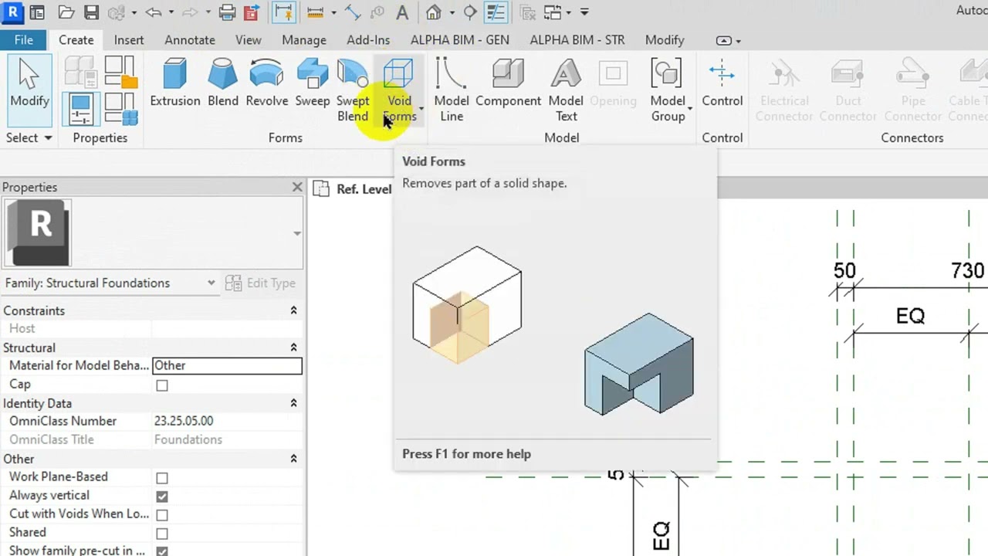
Task: Open the type selector dropdown arrow
Action: [297, 233]
